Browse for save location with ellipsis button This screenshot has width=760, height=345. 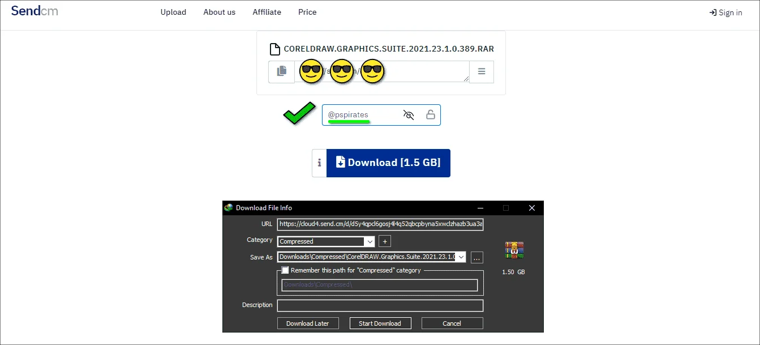pos(476,257)
